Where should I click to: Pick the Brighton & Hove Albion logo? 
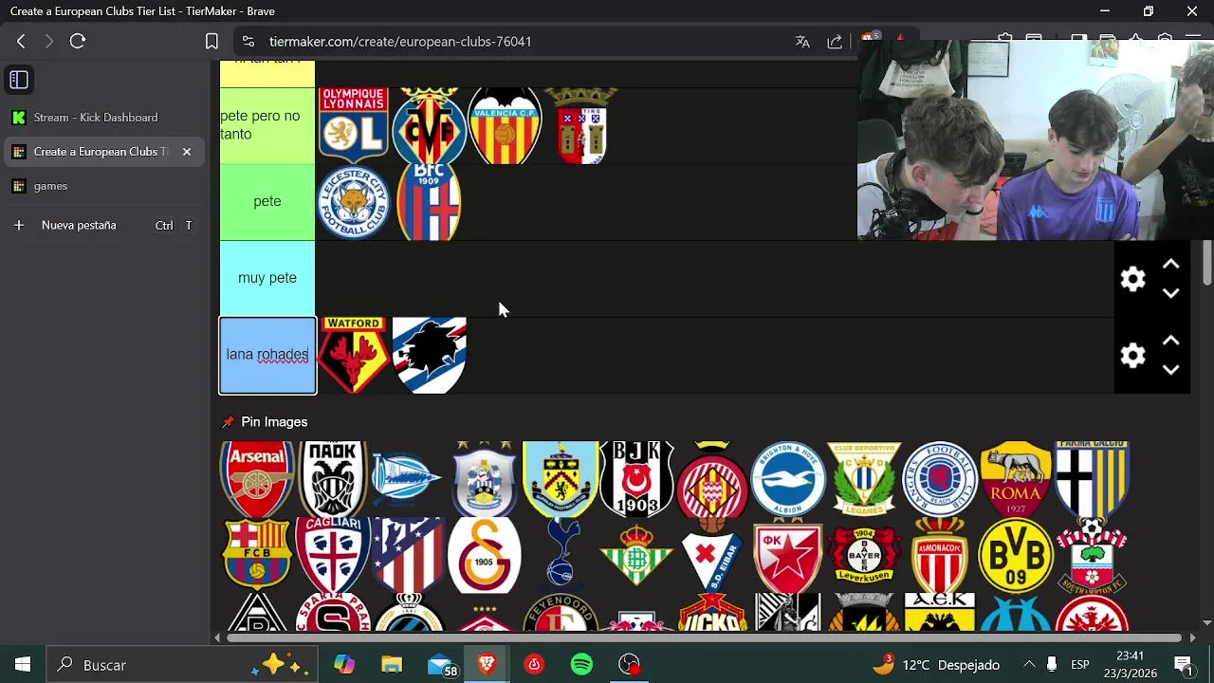[788, 479]
